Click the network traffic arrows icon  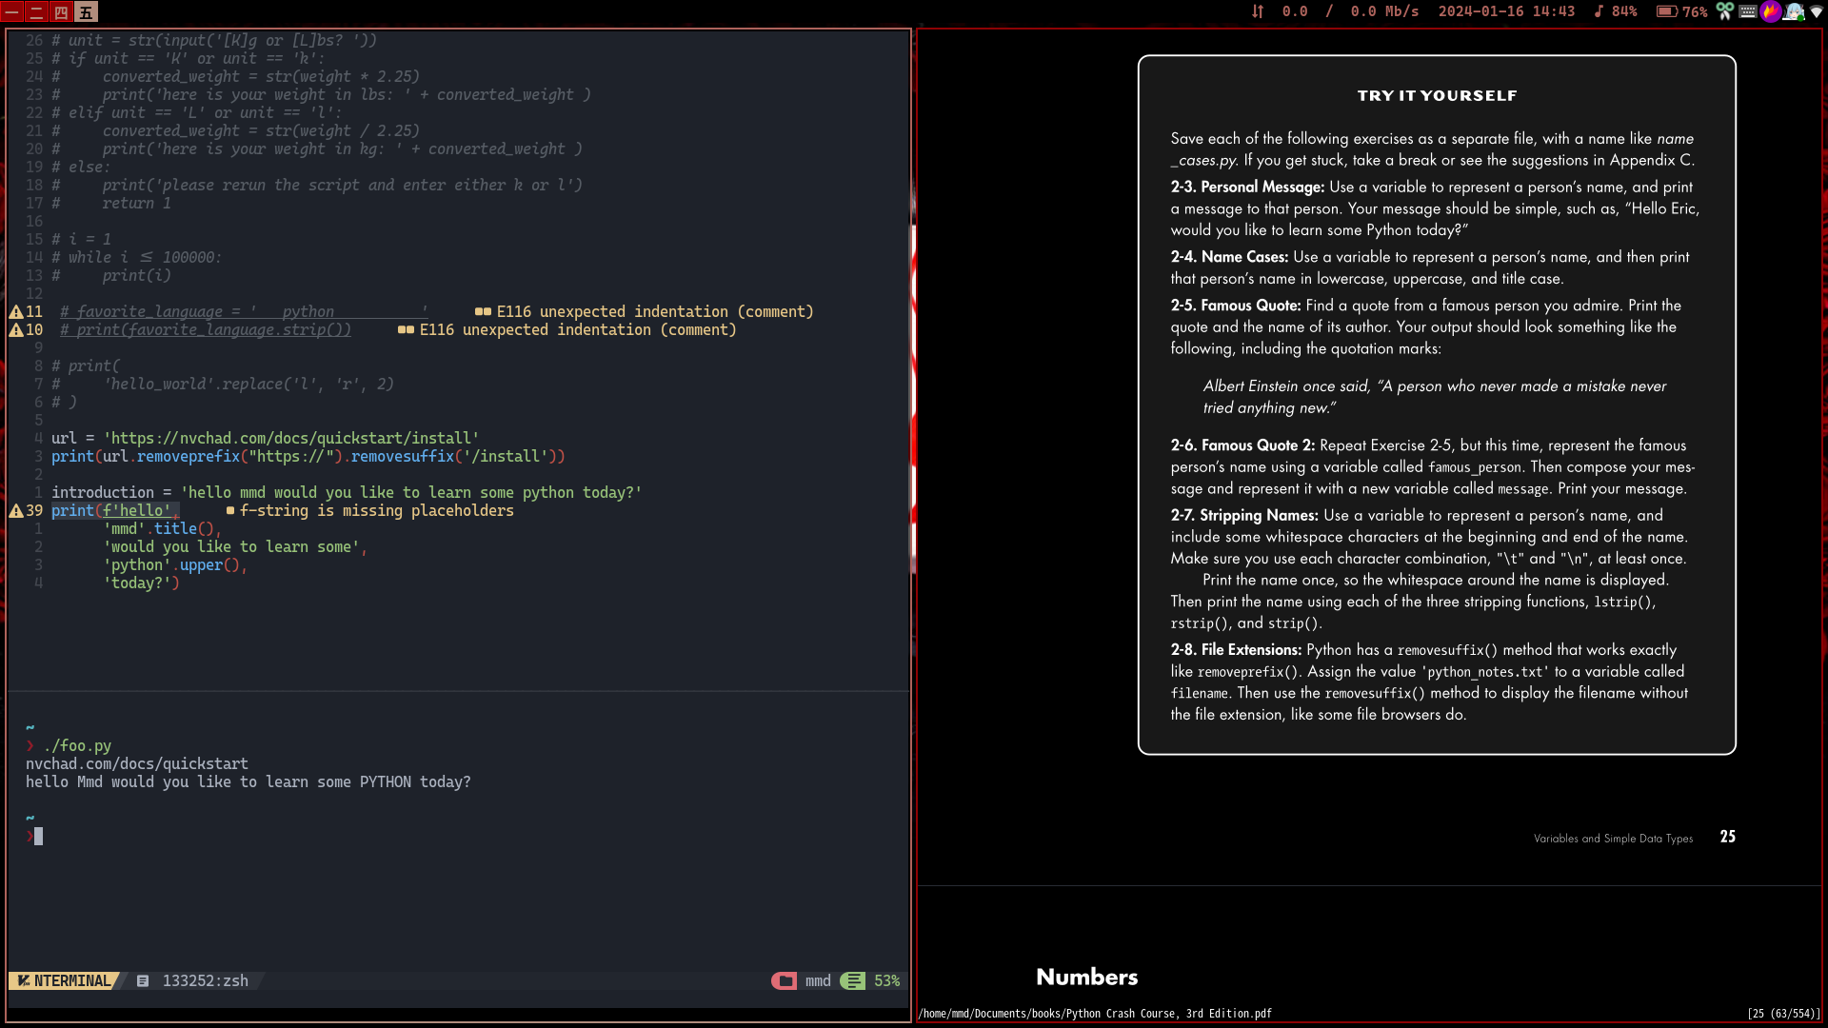1258,11
